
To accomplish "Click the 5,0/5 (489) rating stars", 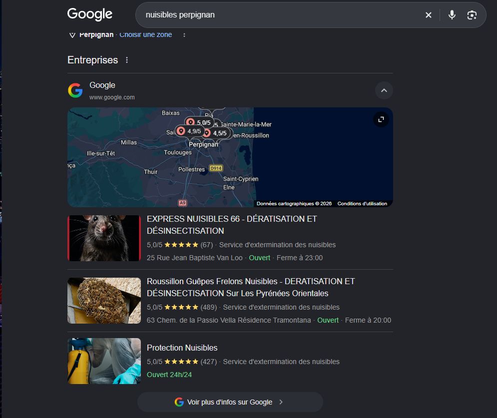I will click(x=181, y=307).
